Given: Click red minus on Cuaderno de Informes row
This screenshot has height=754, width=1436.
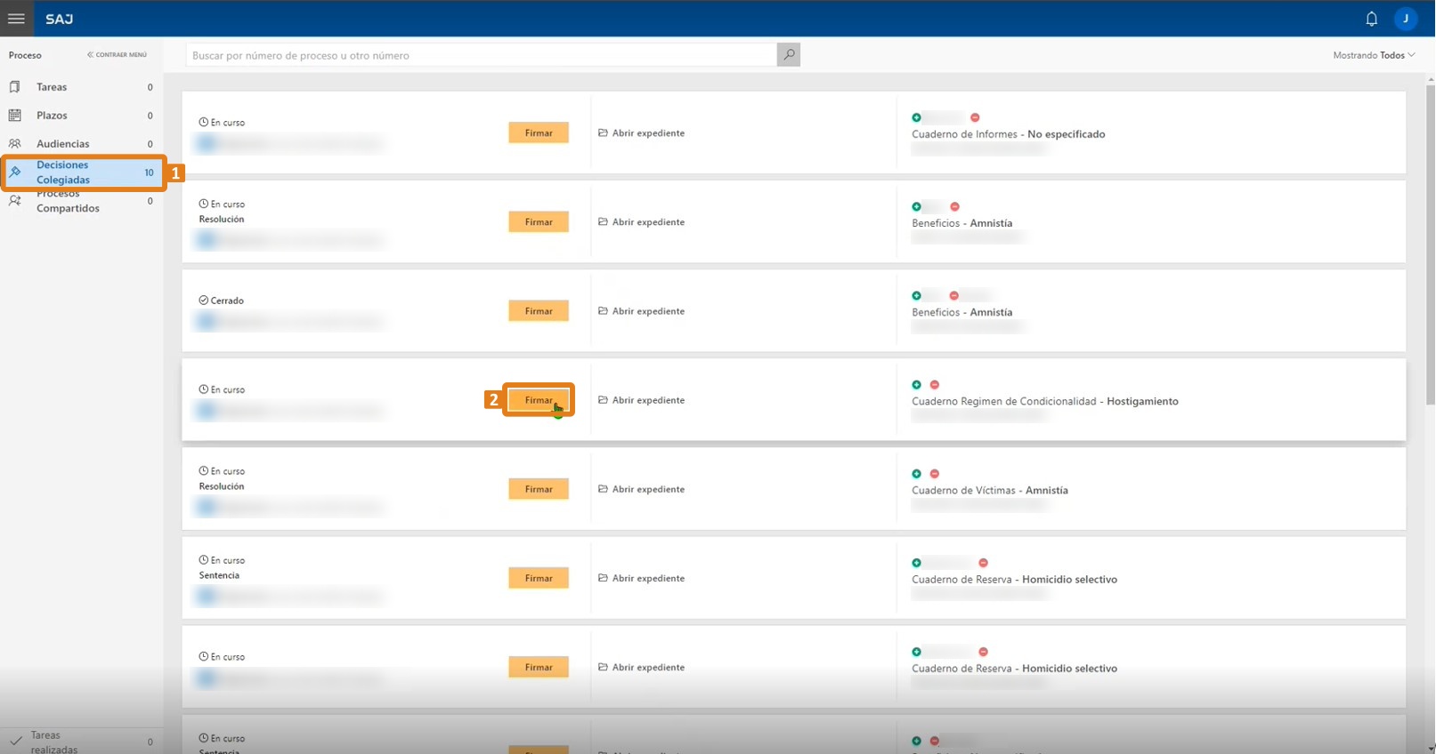Looking at the screenshot, I should pos(975,117).
